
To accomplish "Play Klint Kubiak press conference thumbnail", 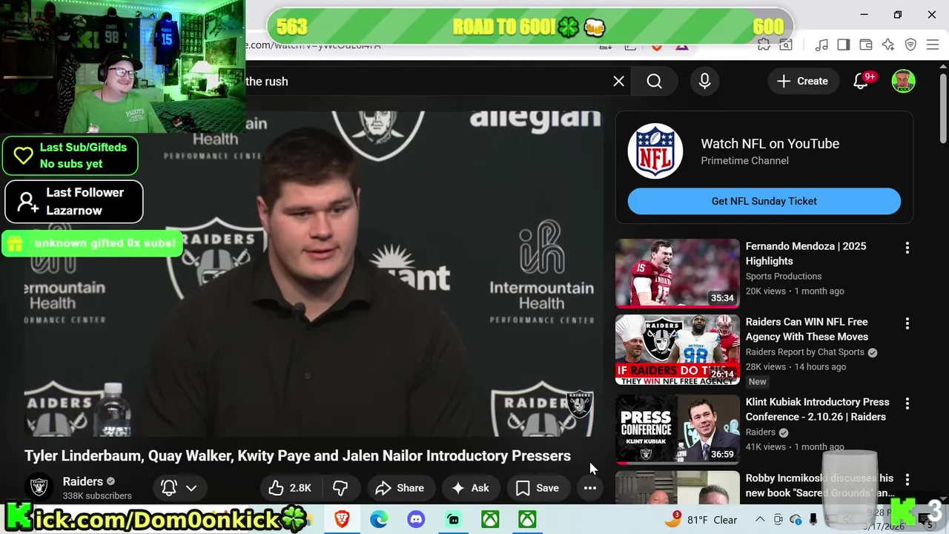I will click(x=678, y=429).
